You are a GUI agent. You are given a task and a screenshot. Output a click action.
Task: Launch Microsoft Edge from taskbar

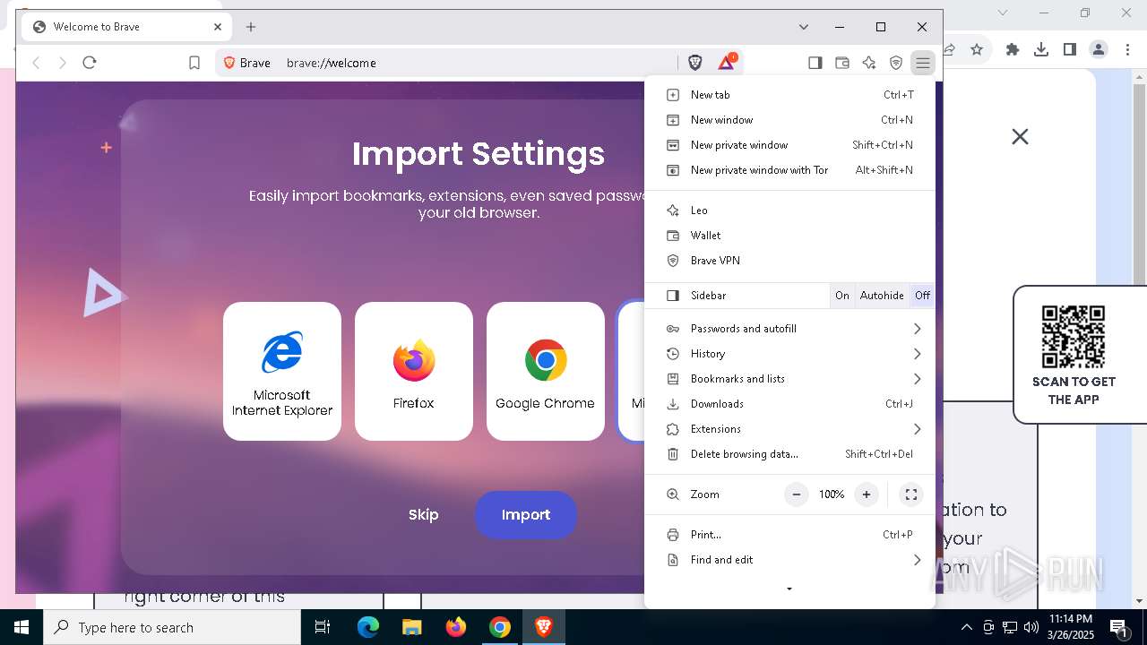(x=368, y=627)
